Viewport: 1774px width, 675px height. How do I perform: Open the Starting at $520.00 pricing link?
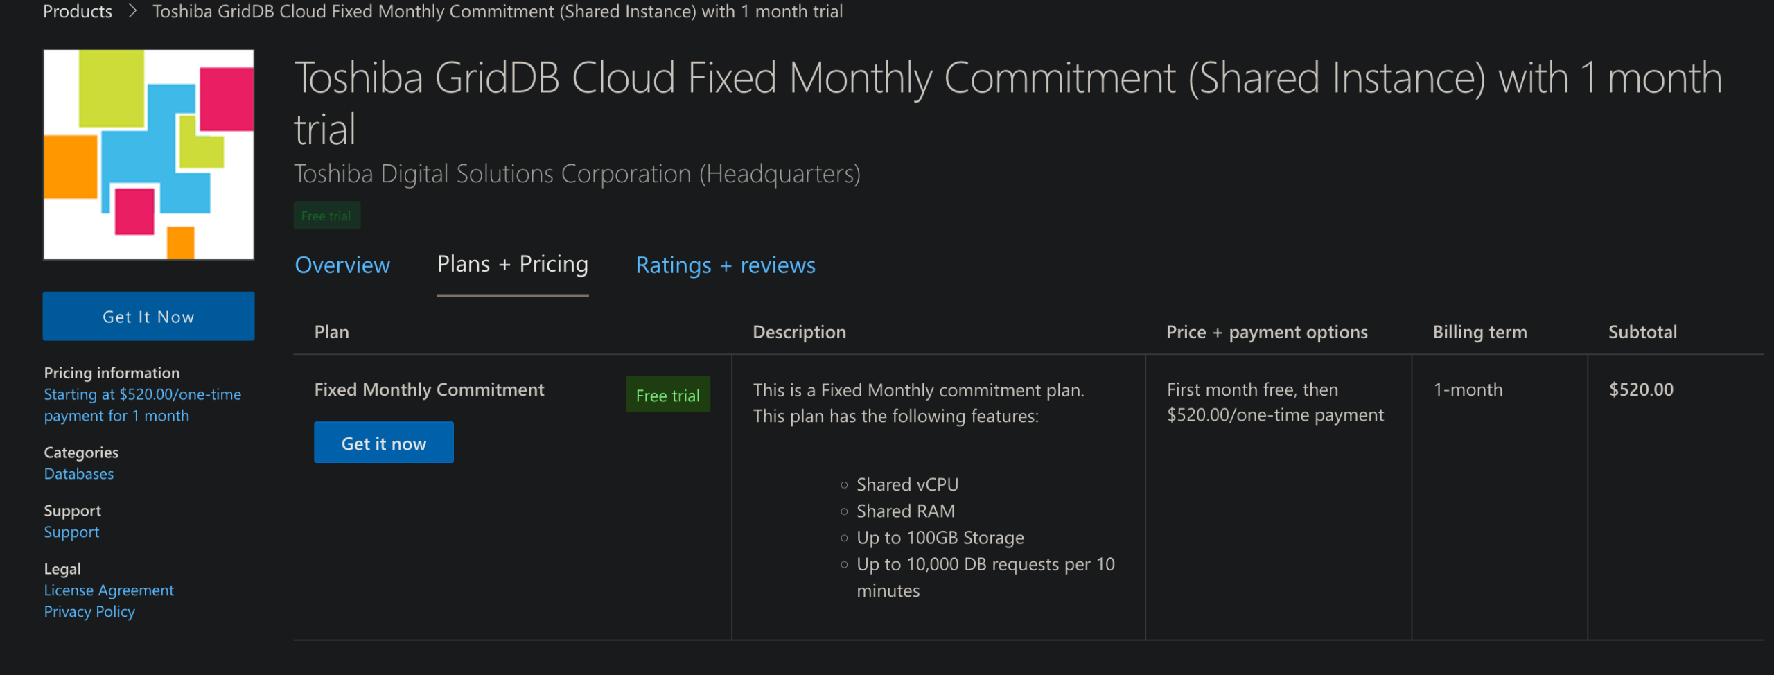tap(142, 405)
